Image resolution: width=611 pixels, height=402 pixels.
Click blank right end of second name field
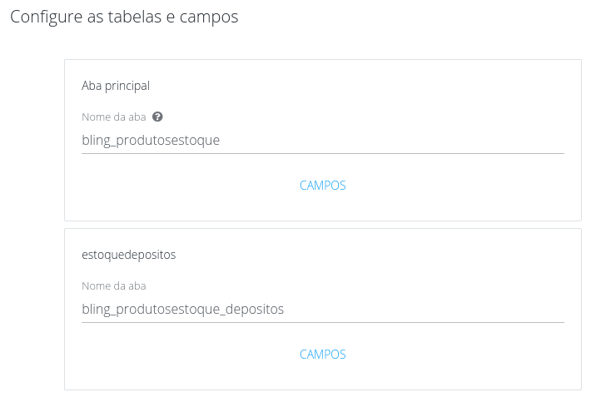(533, 309)
